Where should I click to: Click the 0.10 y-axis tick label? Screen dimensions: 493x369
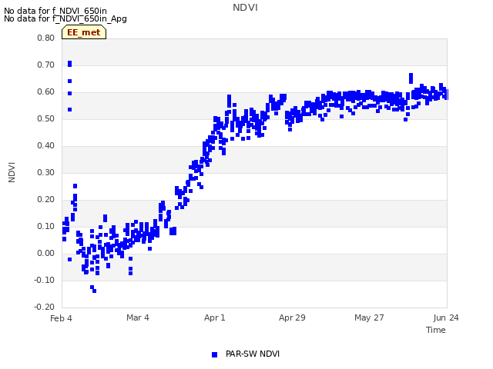point(46,226)
